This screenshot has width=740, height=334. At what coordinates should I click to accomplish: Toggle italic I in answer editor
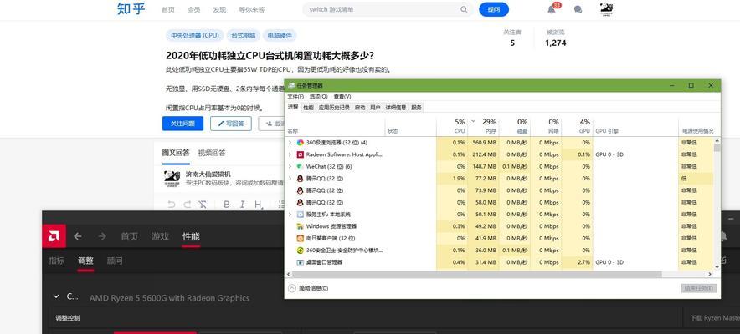(x=242, y=205)
